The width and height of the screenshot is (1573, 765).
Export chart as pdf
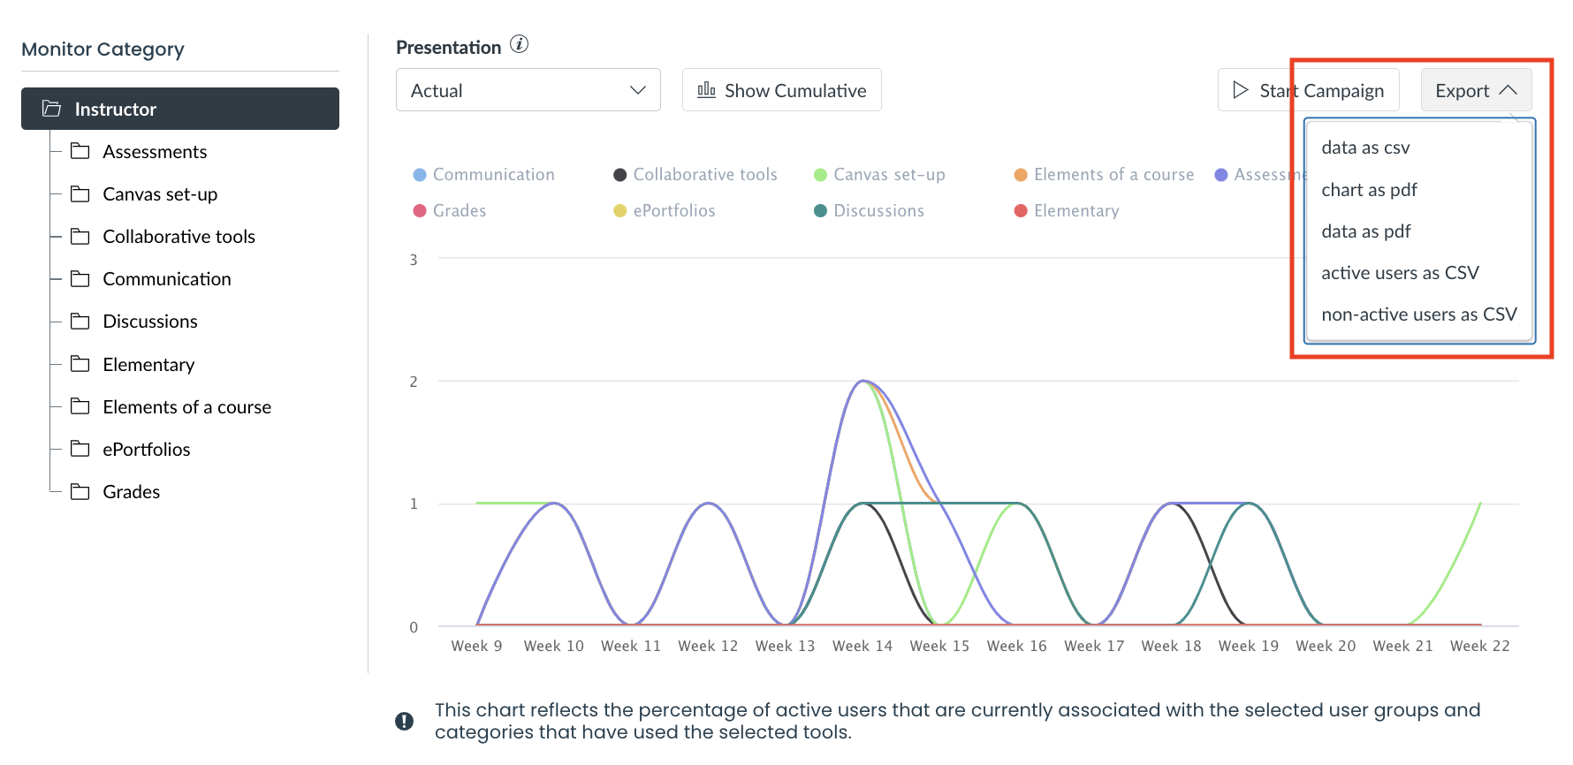(1369, 190)
